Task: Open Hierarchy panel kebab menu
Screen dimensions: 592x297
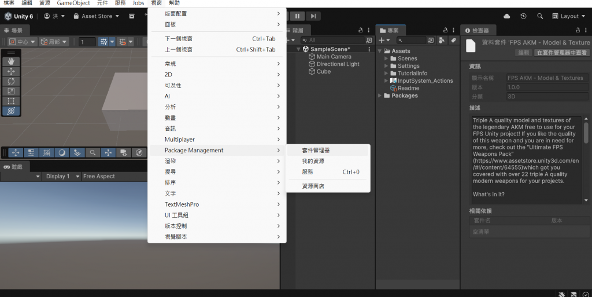Action: [369, 30]
